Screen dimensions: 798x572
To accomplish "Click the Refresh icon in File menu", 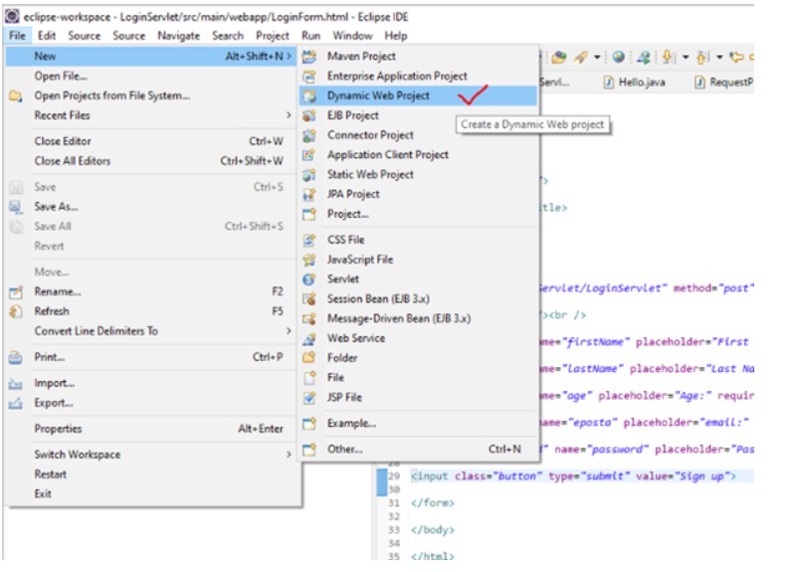I will coord(15,311).
